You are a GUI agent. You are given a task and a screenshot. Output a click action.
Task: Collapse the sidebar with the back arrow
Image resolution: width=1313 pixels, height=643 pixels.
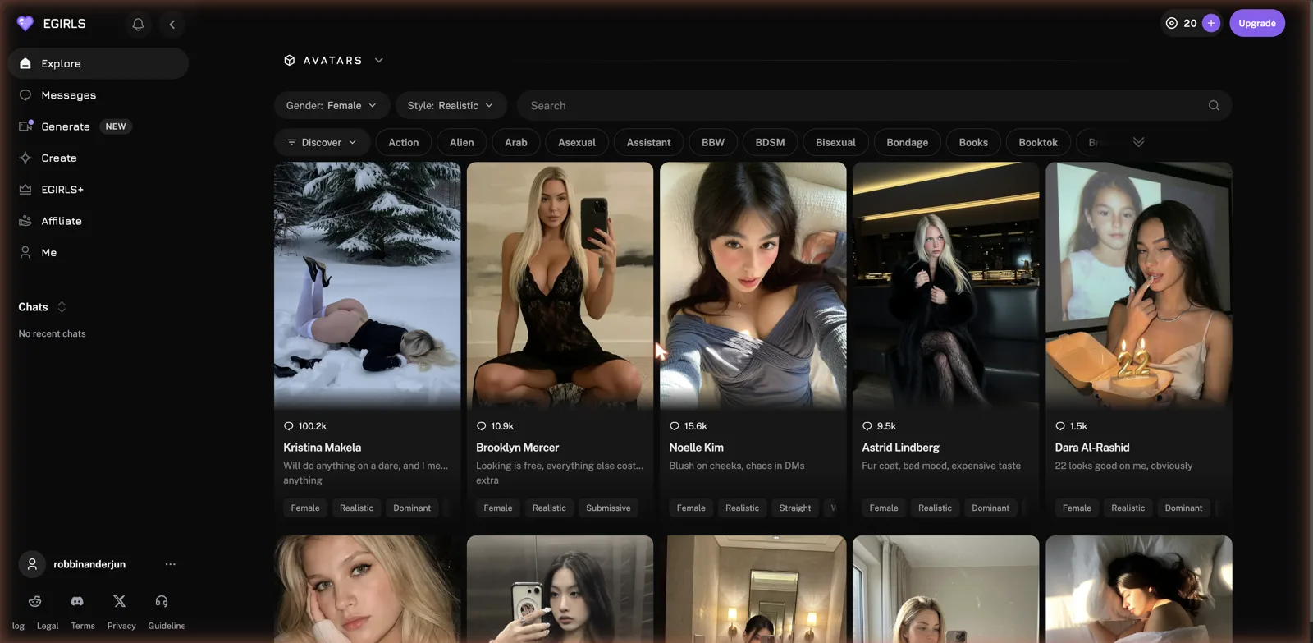coord(172,25)
